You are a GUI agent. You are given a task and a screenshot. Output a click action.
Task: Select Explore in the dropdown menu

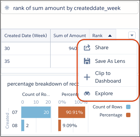tap(108, 94)
